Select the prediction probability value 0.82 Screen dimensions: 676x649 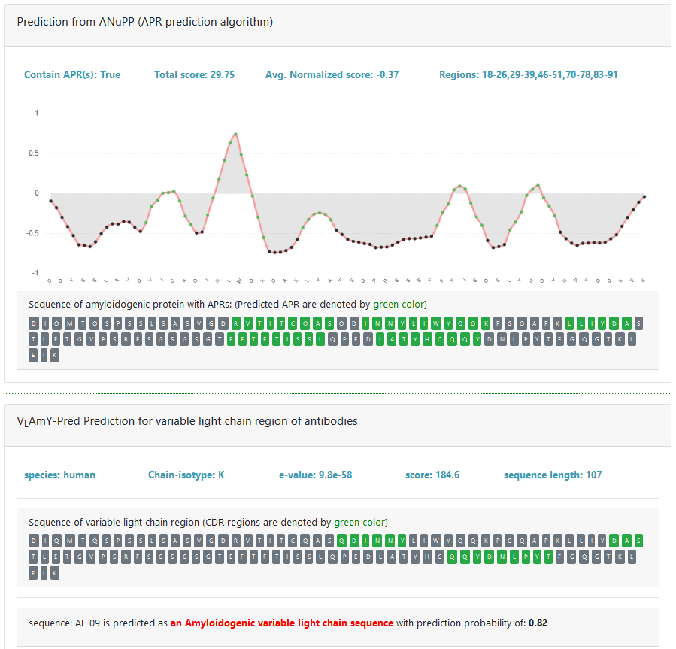538,623
